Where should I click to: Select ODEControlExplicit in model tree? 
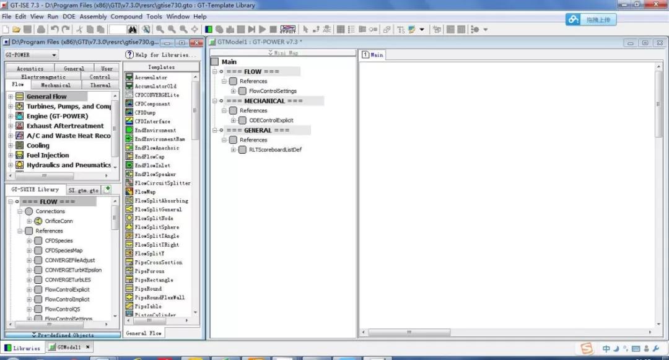pos(271,120)
